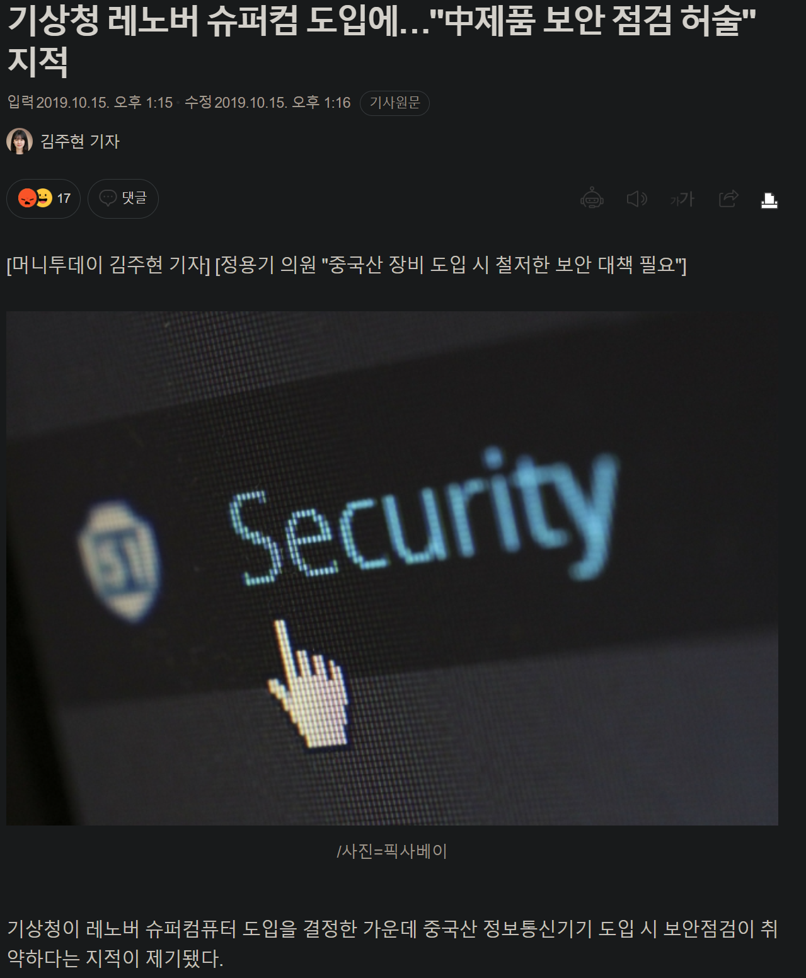Viewport: 806px width, 978px height.
Task: Open the 댓글 comments button
Action: coord(123,198)
